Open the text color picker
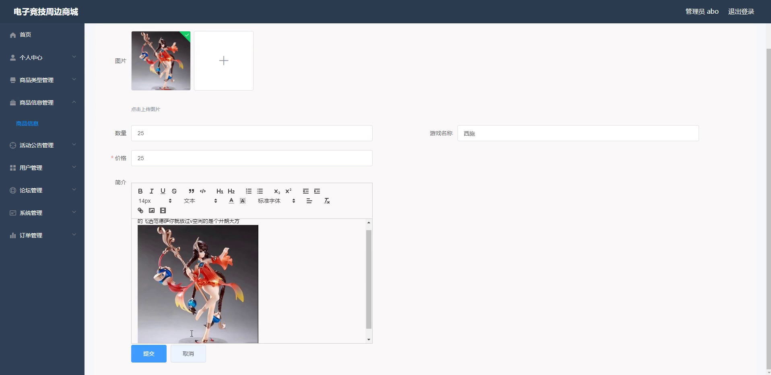This screenshot has width=771, height=375. (x=231, y=201)
